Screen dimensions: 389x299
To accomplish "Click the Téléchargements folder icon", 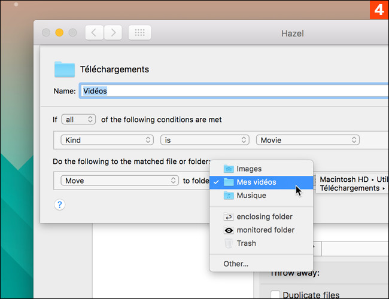I will [x=64, y=69].
